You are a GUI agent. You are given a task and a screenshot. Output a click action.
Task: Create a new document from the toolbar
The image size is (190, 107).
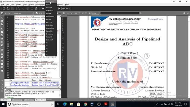tap(4, 9)
